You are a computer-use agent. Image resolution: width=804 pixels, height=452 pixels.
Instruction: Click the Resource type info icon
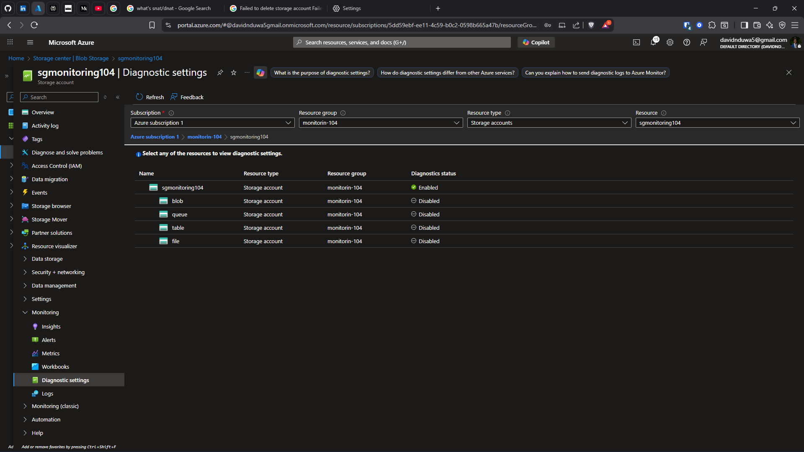click(x=508, y=113)
